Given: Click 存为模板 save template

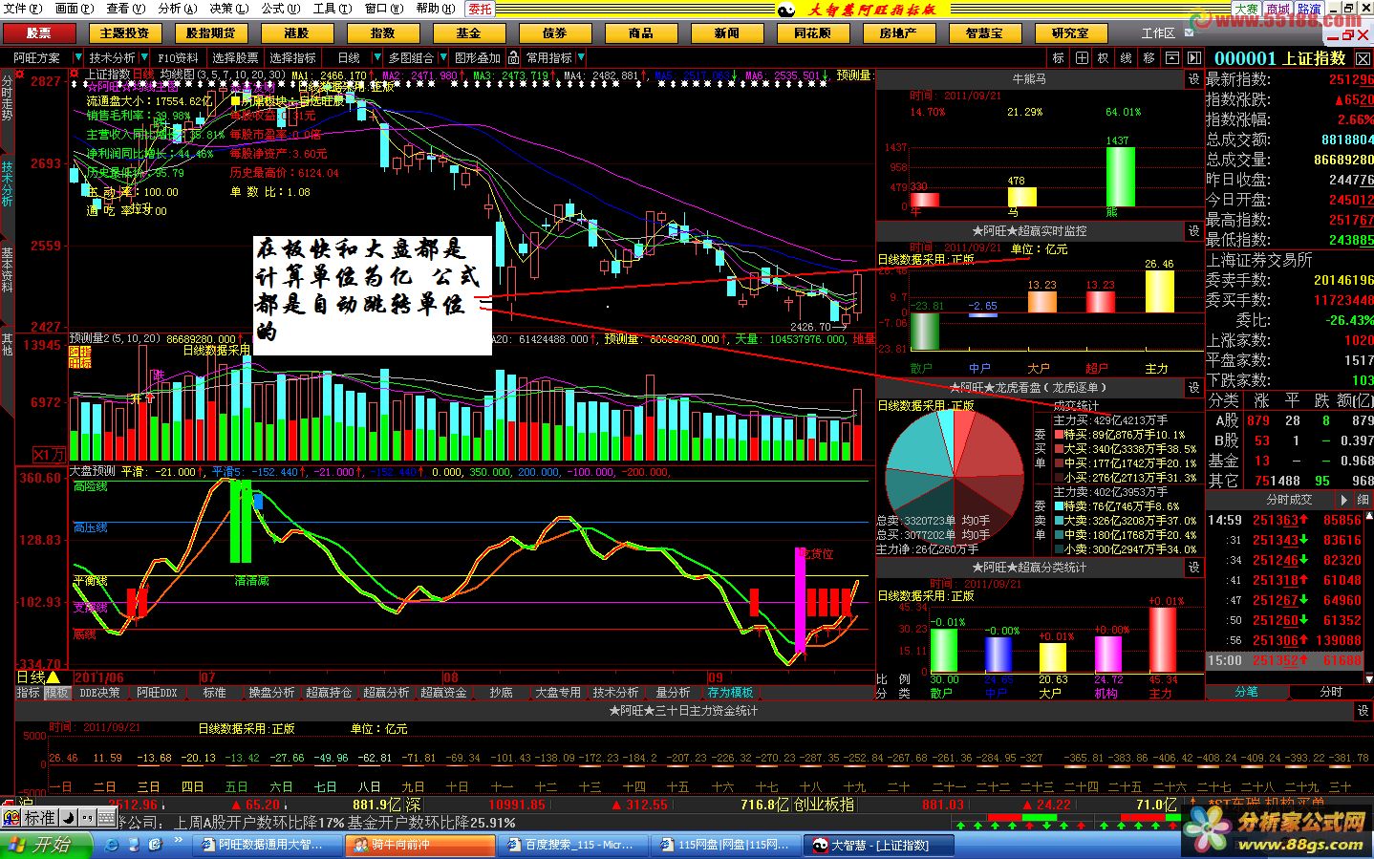Looking at the screenshot, I should 730,693.
